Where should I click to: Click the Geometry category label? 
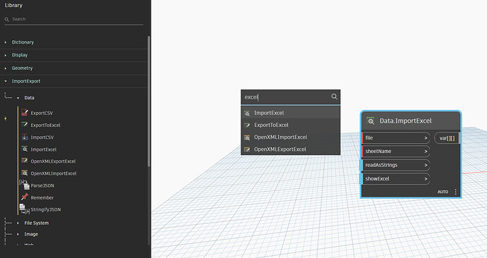[x=22, y=68]
